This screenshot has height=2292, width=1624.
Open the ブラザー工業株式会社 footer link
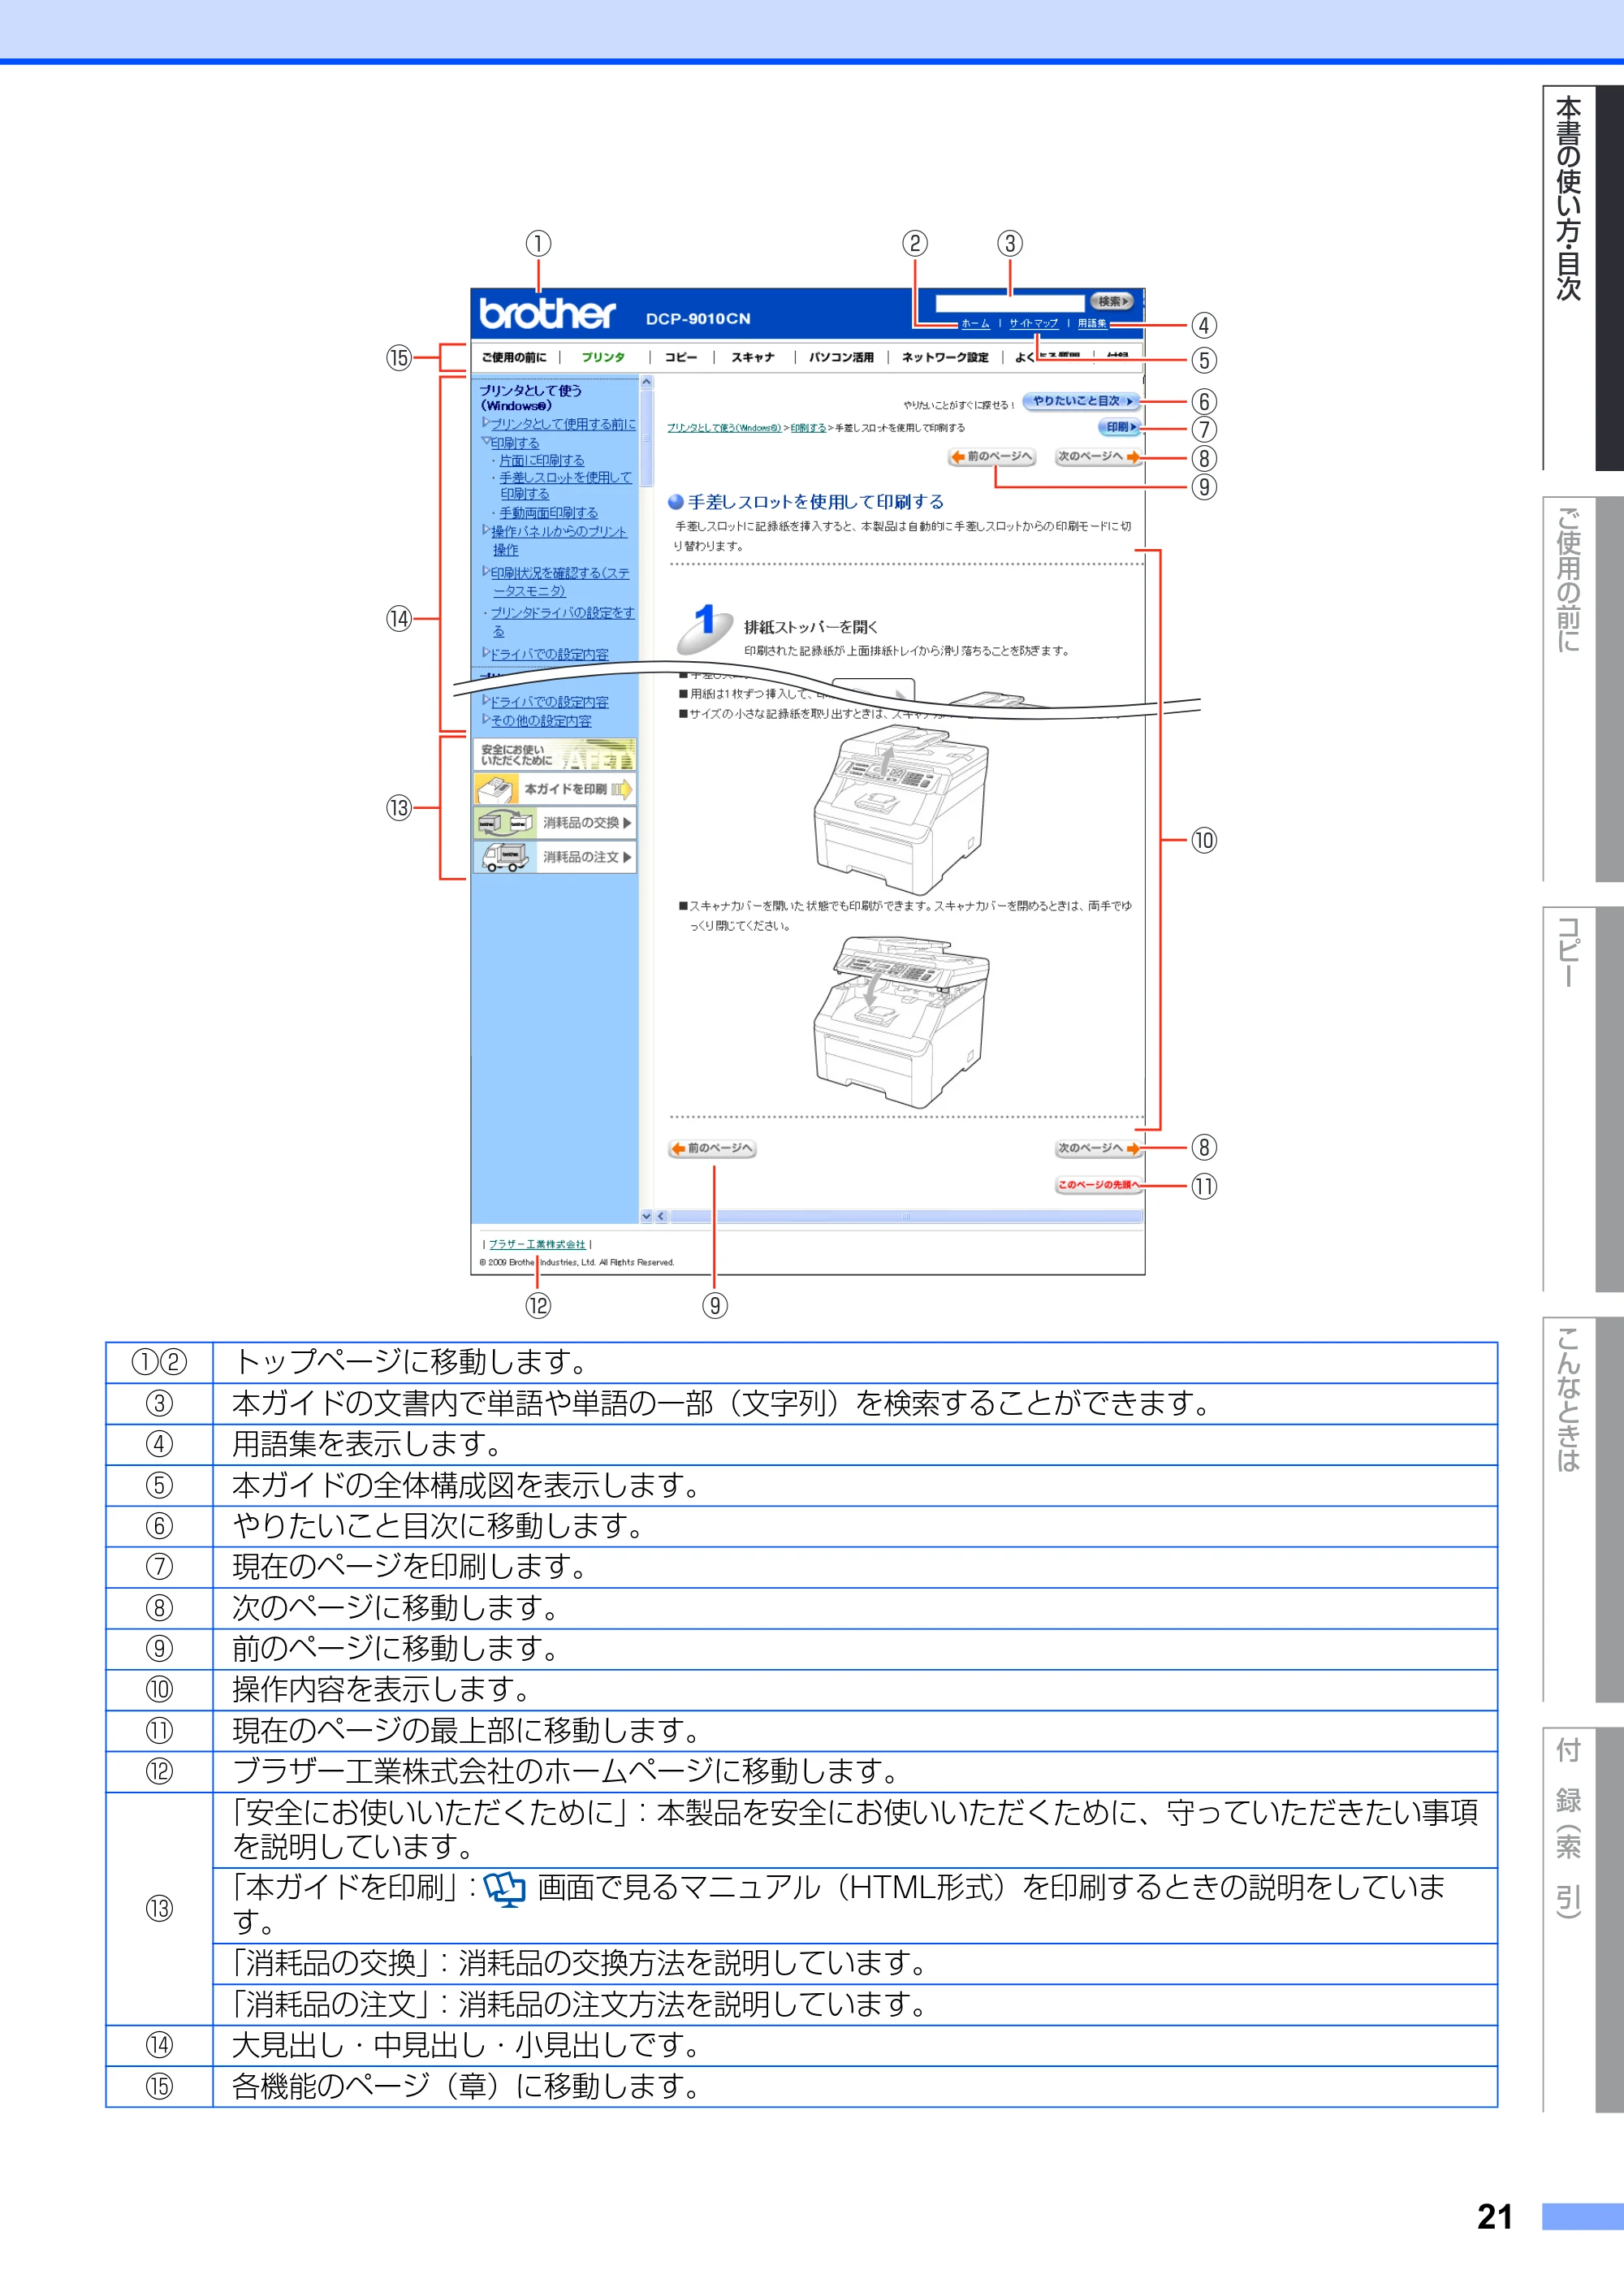[537, 1244]
